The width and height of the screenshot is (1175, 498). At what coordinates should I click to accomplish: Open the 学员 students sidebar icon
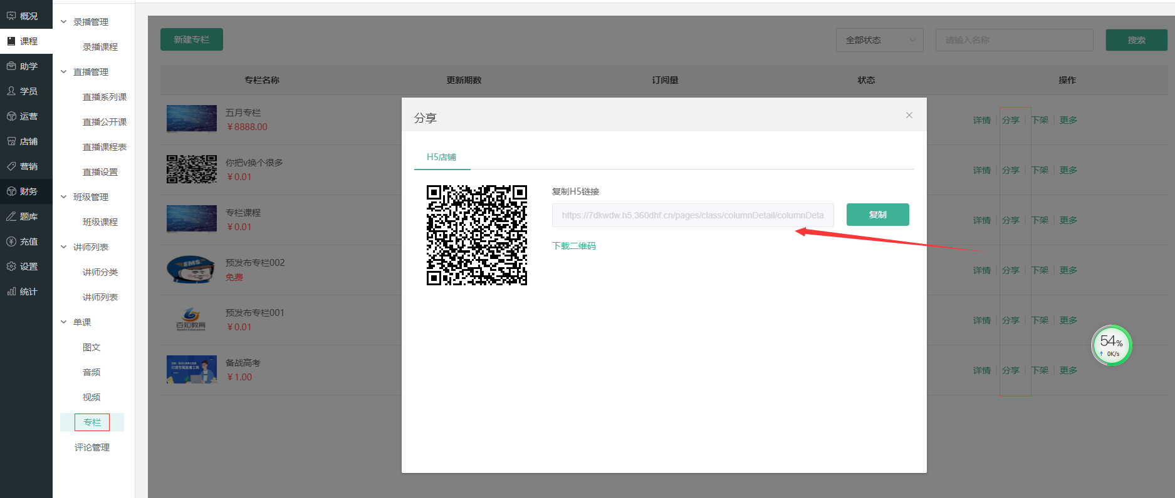click(11, 91)
